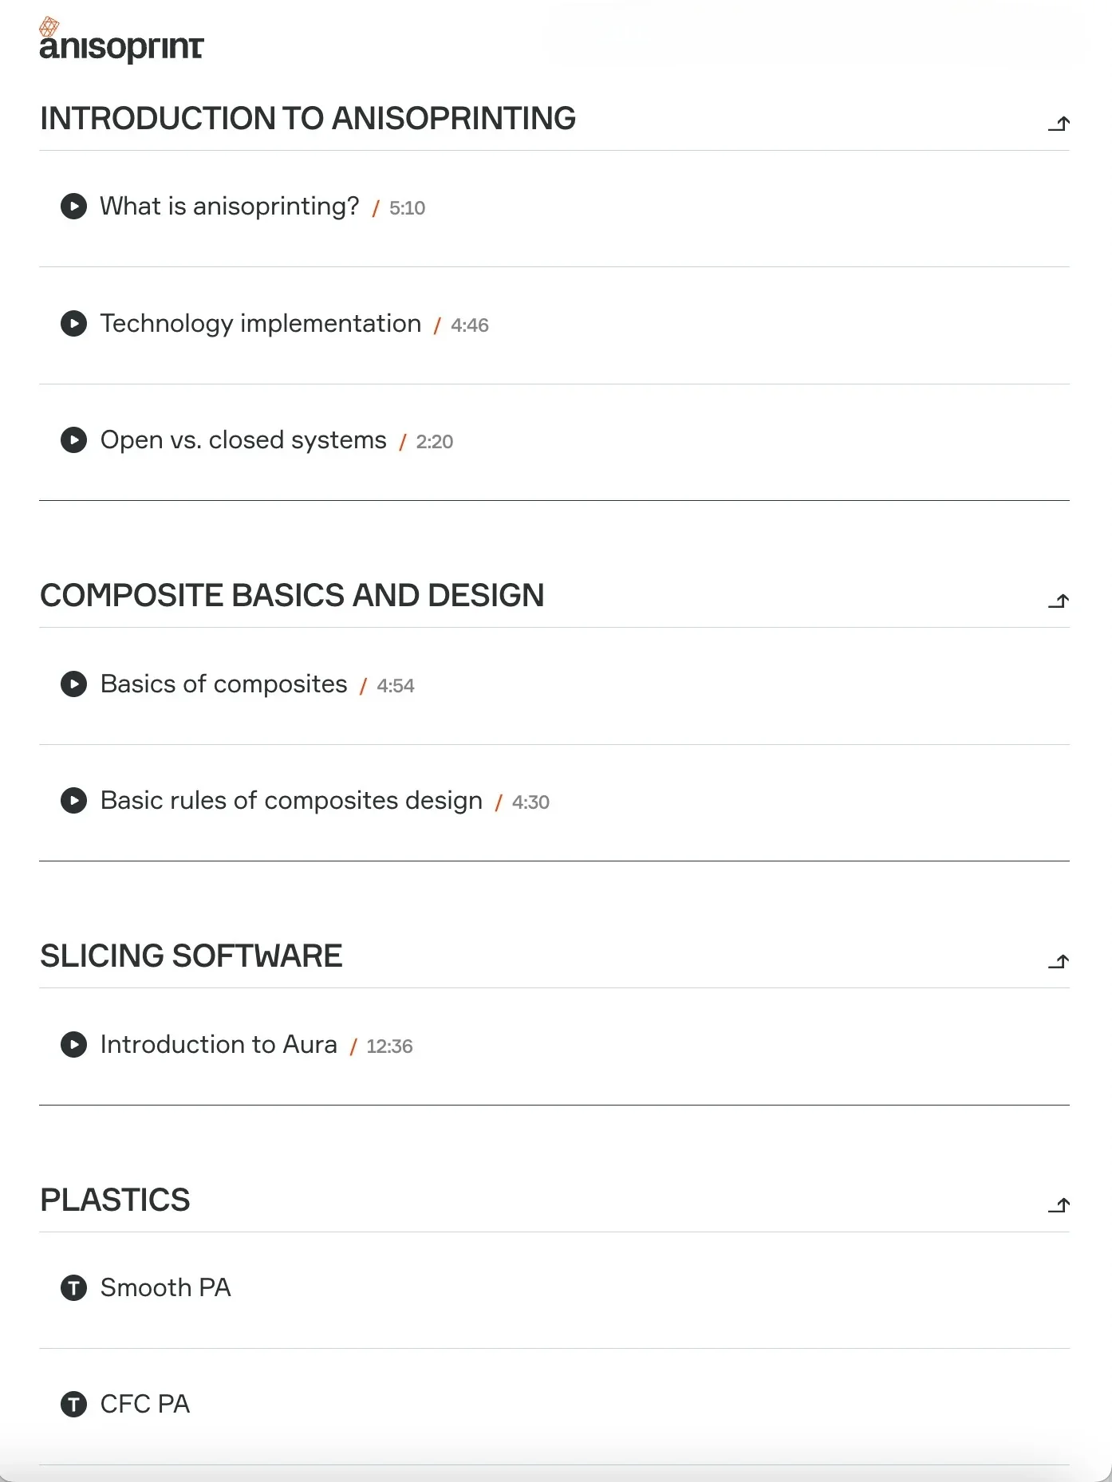Click the 12:36 duration label
Image resolution: width=1112 pixels, height=1482 pixels.
[x=389, y=1046]
